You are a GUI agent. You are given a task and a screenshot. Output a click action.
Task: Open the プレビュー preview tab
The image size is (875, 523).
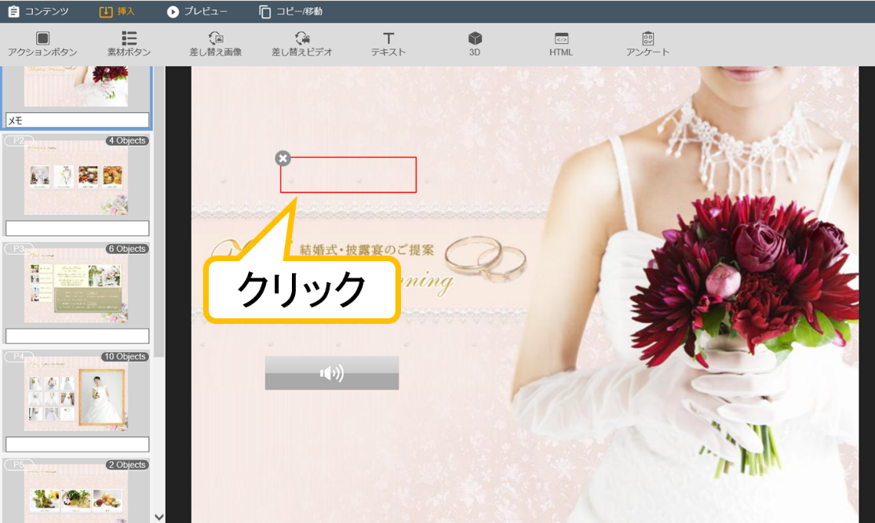pyautogui.click(x=197, y=12)
